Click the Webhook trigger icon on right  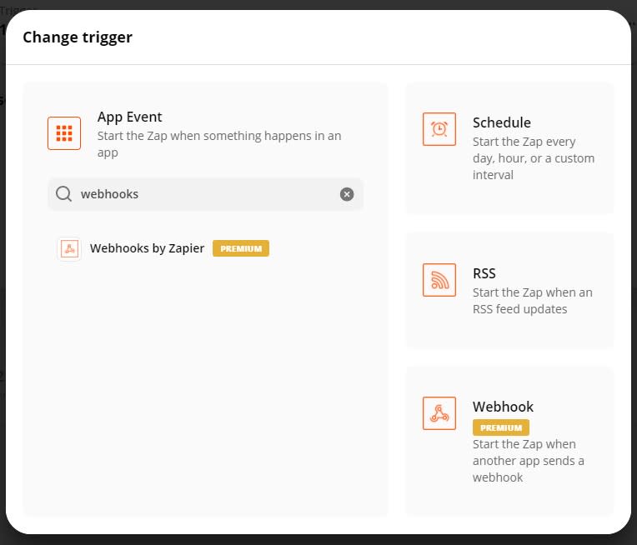(439, 413)
